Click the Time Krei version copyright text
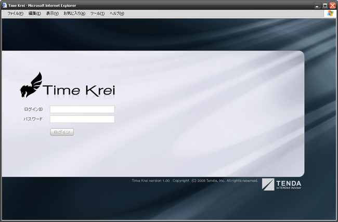The width and height of the screenshot is (338, 222). pos(195,180)
